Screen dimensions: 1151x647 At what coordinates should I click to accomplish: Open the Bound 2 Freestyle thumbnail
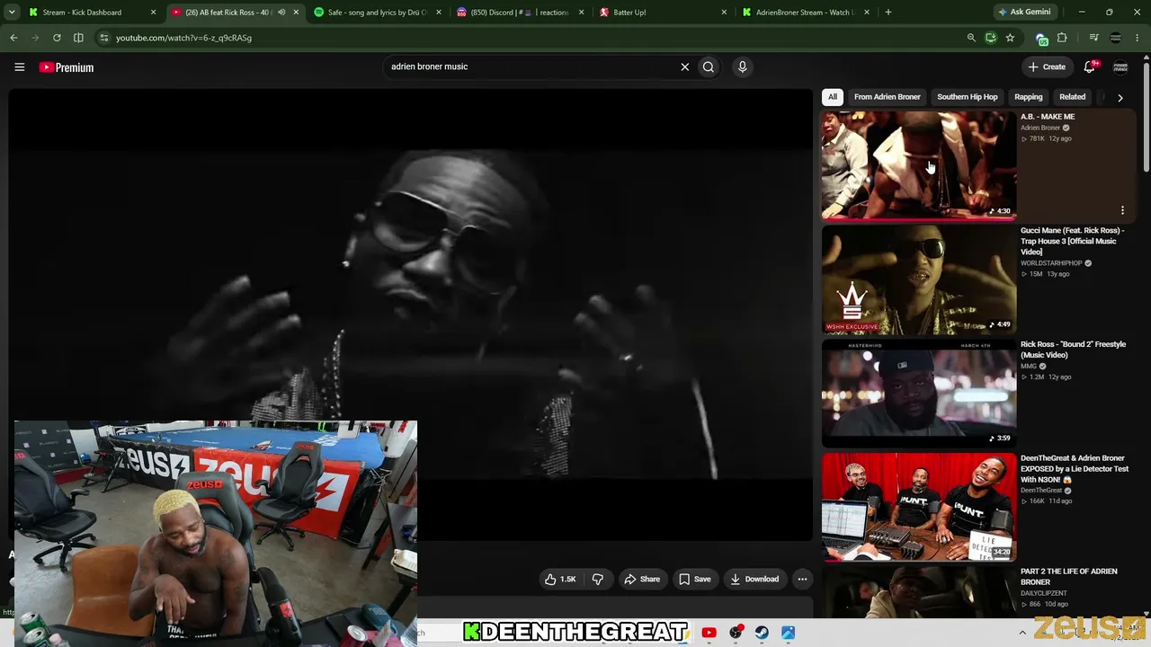pos(919,394)
